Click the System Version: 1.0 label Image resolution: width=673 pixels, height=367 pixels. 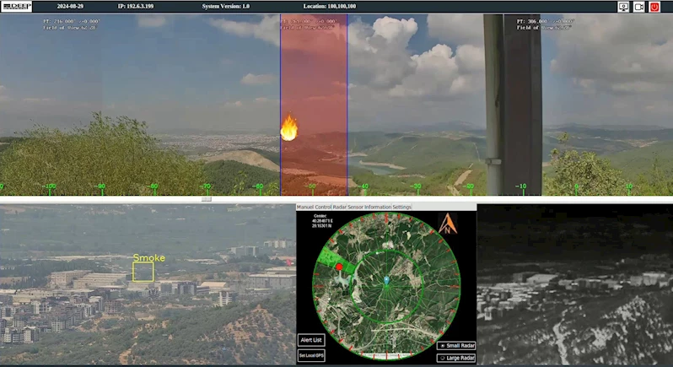click(x=226, y=7)
